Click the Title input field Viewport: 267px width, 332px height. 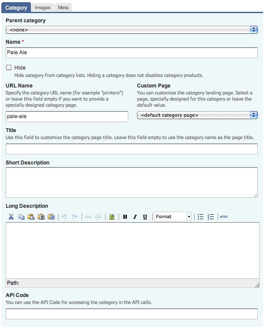pyautogui.click(x=132, y=149)
